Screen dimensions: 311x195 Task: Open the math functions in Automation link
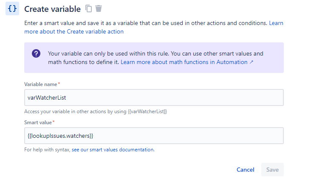coord(184,62)
